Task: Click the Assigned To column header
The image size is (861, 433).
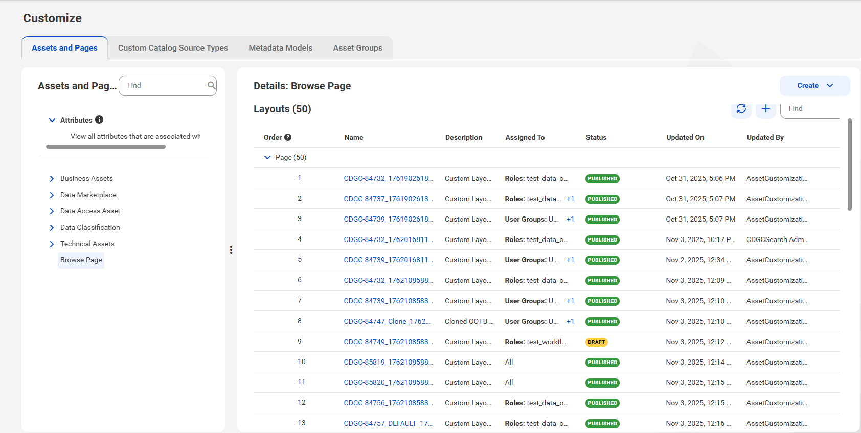Action: coord(525,137)
